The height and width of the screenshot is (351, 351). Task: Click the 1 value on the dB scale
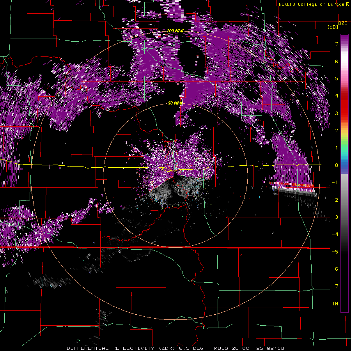337,148
